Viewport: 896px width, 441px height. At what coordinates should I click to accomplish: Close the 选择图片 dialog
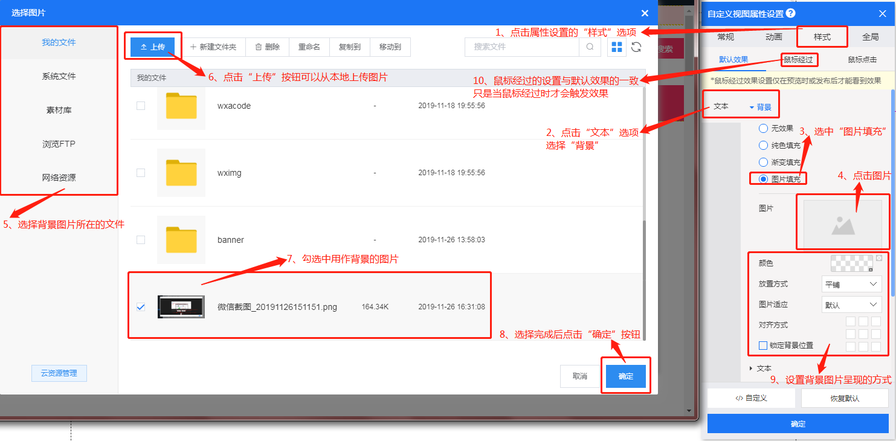[x=645, y=13]
